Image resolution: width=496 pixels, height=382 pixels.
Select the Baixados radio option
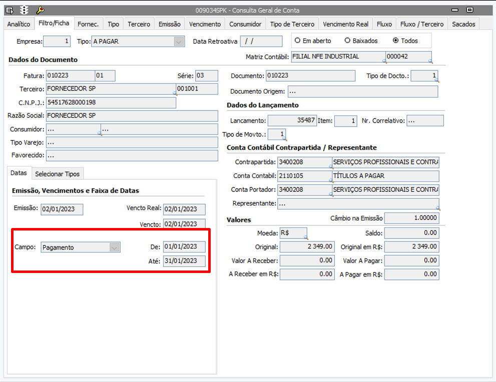pyautogui.click(x=347, y=40)
